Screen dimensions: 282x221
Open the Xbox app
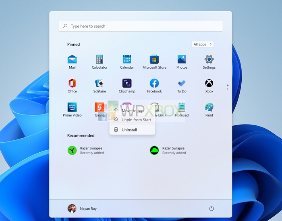coord(209,86)
